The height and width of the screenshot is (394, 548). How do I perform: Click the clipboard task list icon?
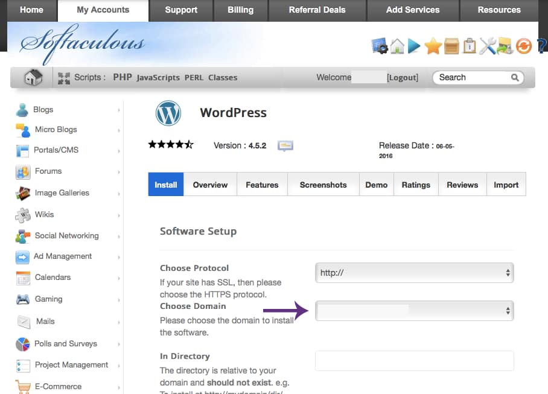(469, 46)
